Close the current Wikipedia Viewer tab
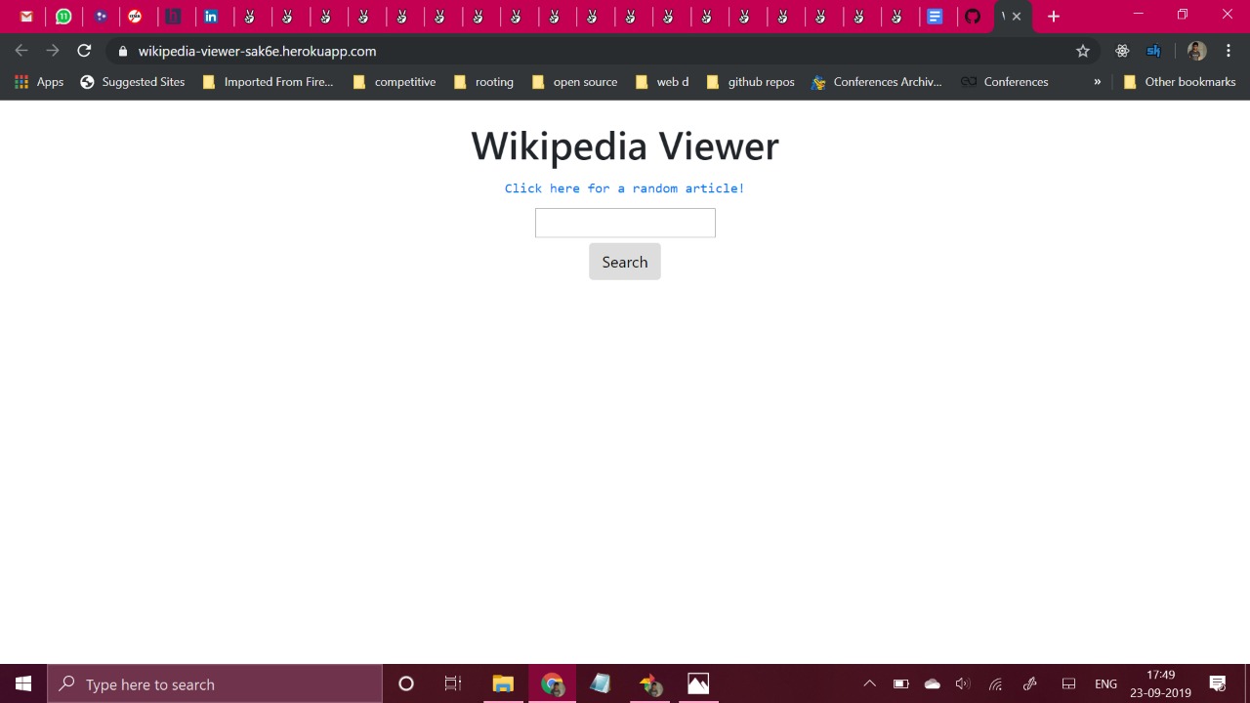 1017,17
